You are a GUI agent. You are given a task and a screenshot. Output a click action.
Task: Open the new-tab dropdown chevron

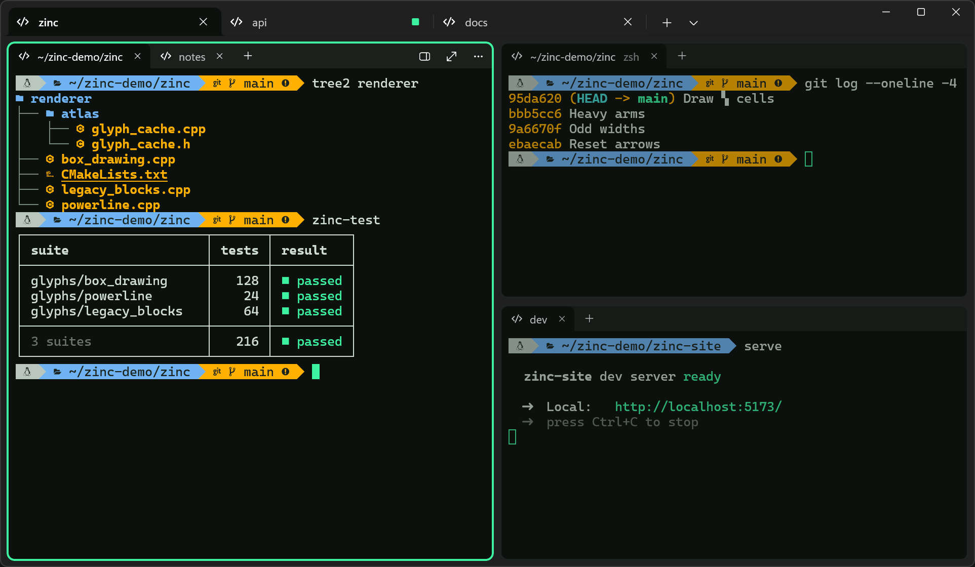(x=693, y=23)
